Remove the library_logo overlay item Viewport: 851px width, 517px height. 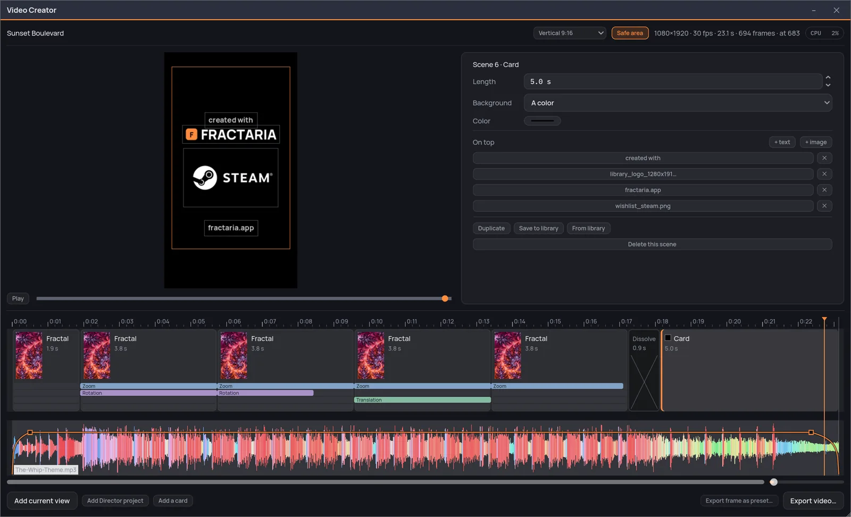tap(824, 174)
